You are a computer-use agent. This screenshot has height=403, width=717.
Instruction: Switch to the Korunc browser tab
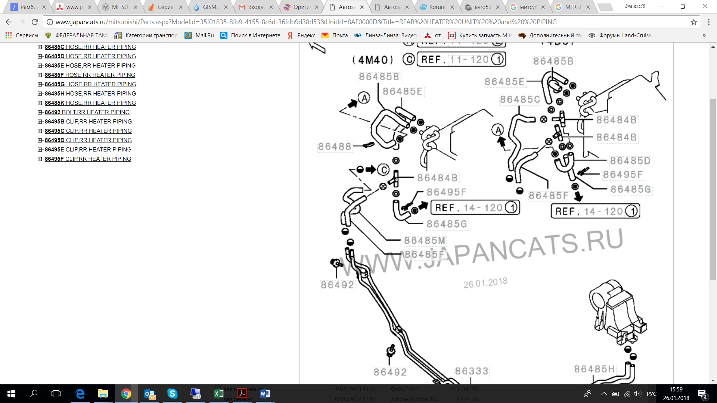(437, 7)
